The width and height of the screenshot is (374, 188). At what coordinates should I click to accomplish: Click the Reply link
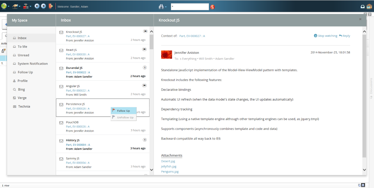click(345, 36)
